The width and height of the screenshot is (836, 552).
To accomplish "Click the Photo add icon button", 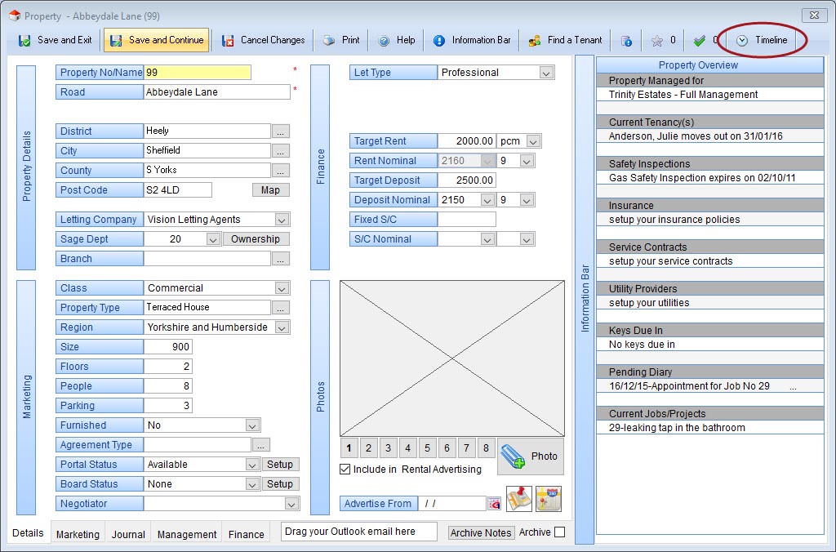I will click(x=531, y=456).
